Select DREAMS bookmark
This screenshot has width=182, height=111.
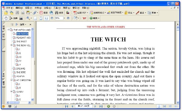[21, 69]
